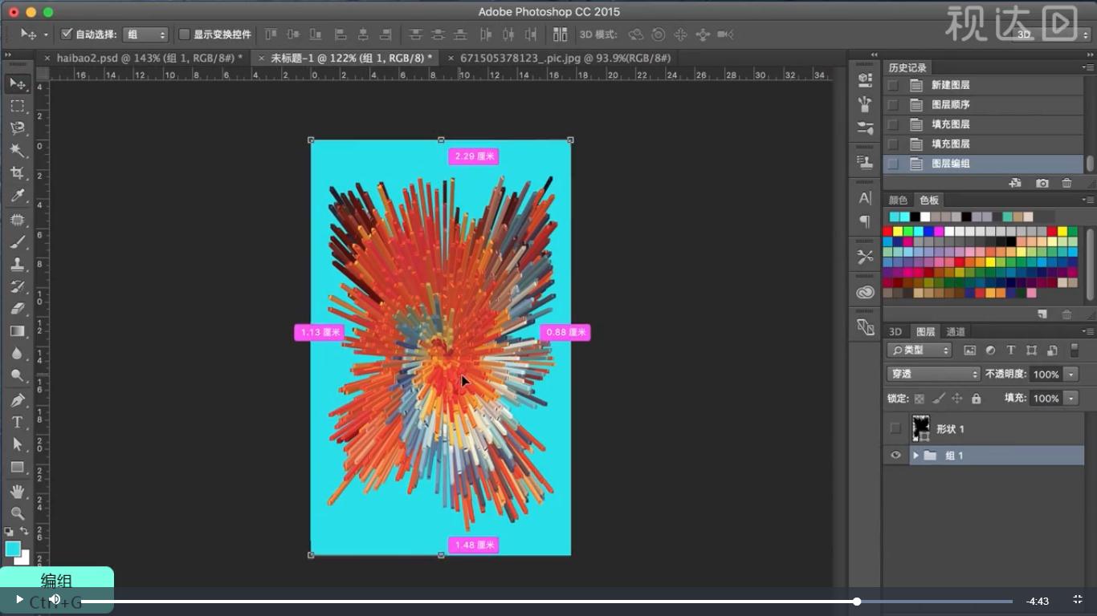
Task: Select the Pen tool
Action: 17,399
